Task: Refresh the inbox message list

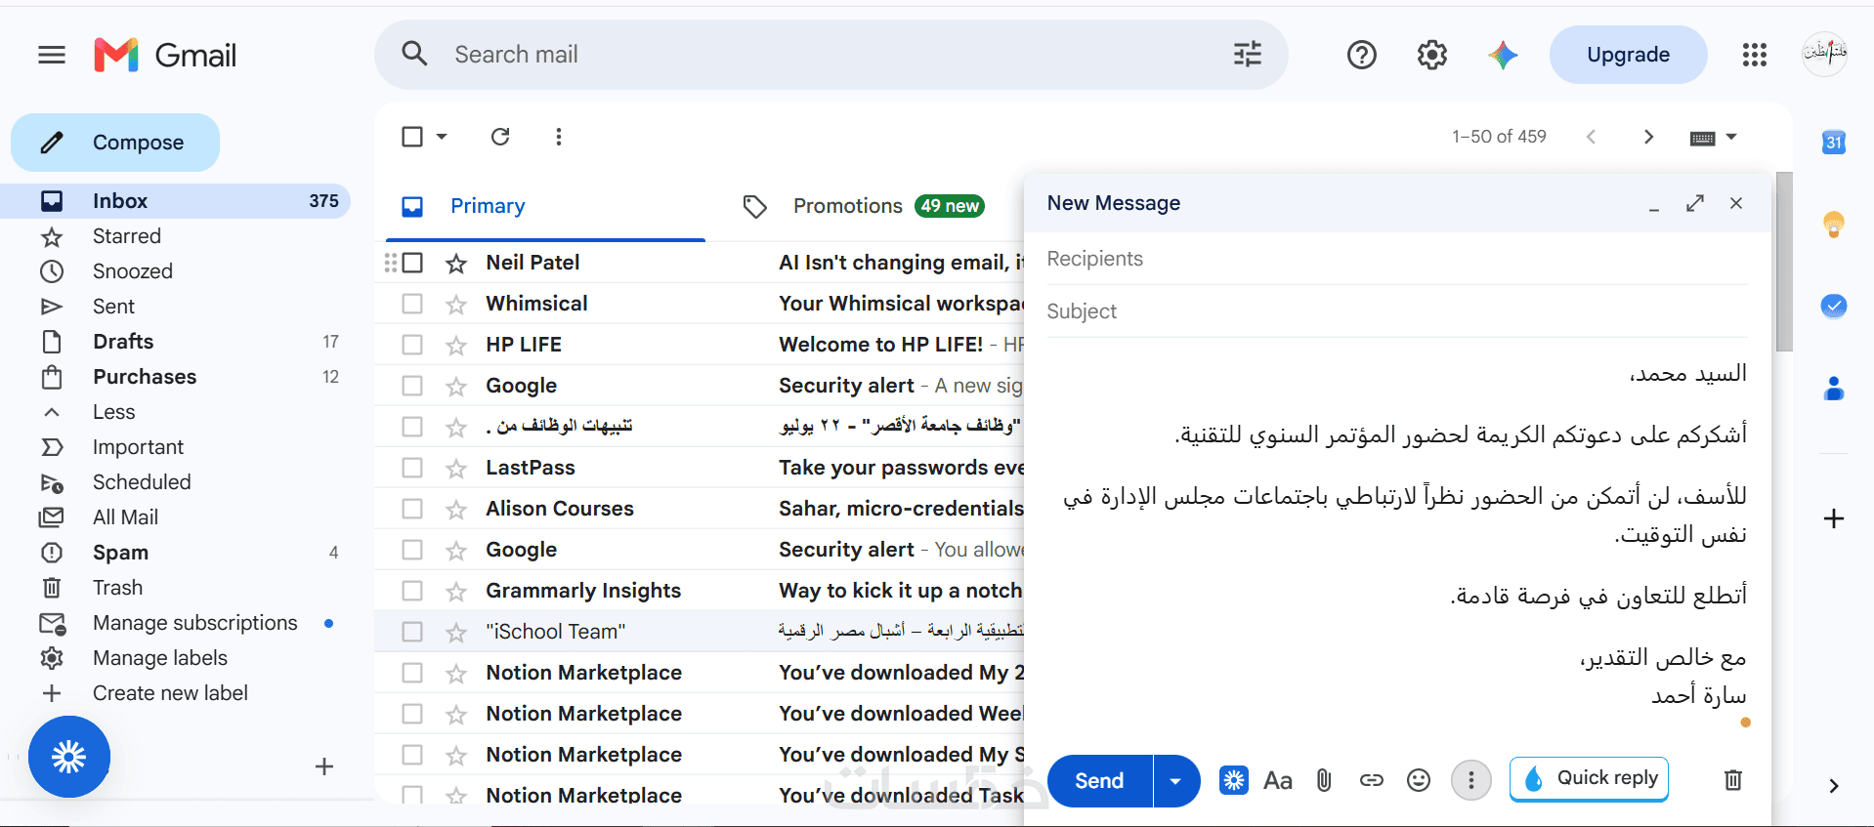Action: [x=500, y=137]
